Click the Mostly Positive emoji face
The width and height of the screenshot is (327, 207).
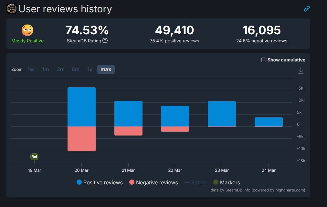point(27,30)
